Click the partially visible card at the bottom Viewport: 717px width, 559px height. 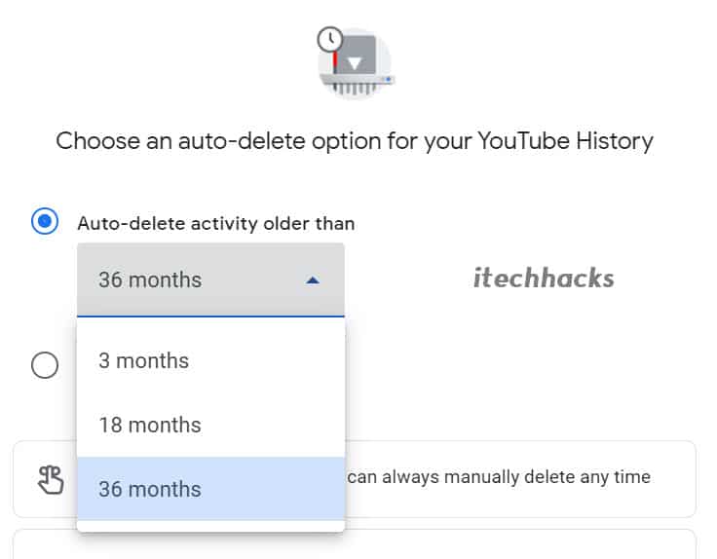[355, 544]
